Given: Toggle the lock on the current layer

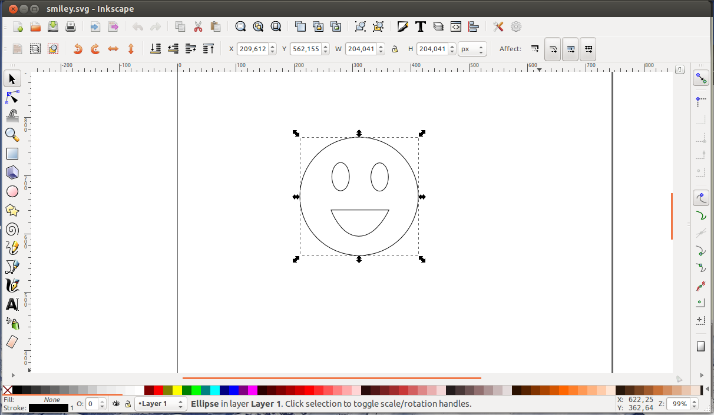Looking at the screenshot, I should 127,404.
